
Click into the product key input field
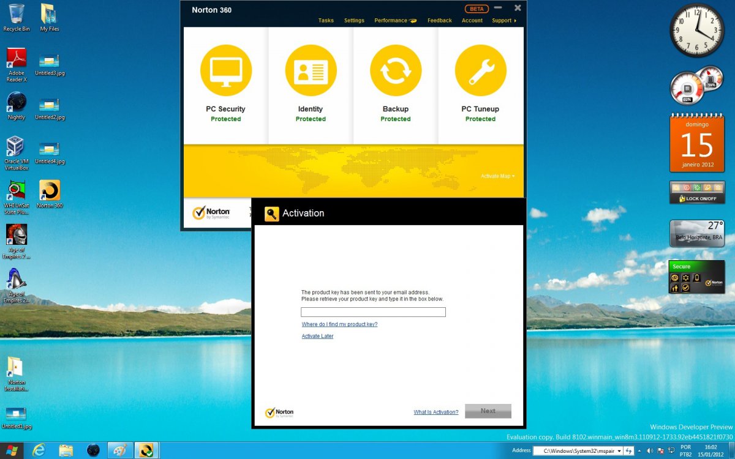(373, 312)
